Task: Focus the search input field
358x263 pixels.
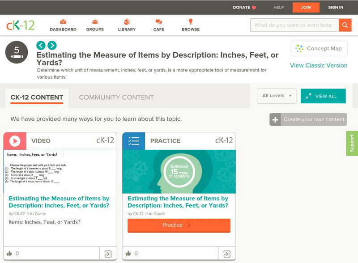Action: click(294, 25)
